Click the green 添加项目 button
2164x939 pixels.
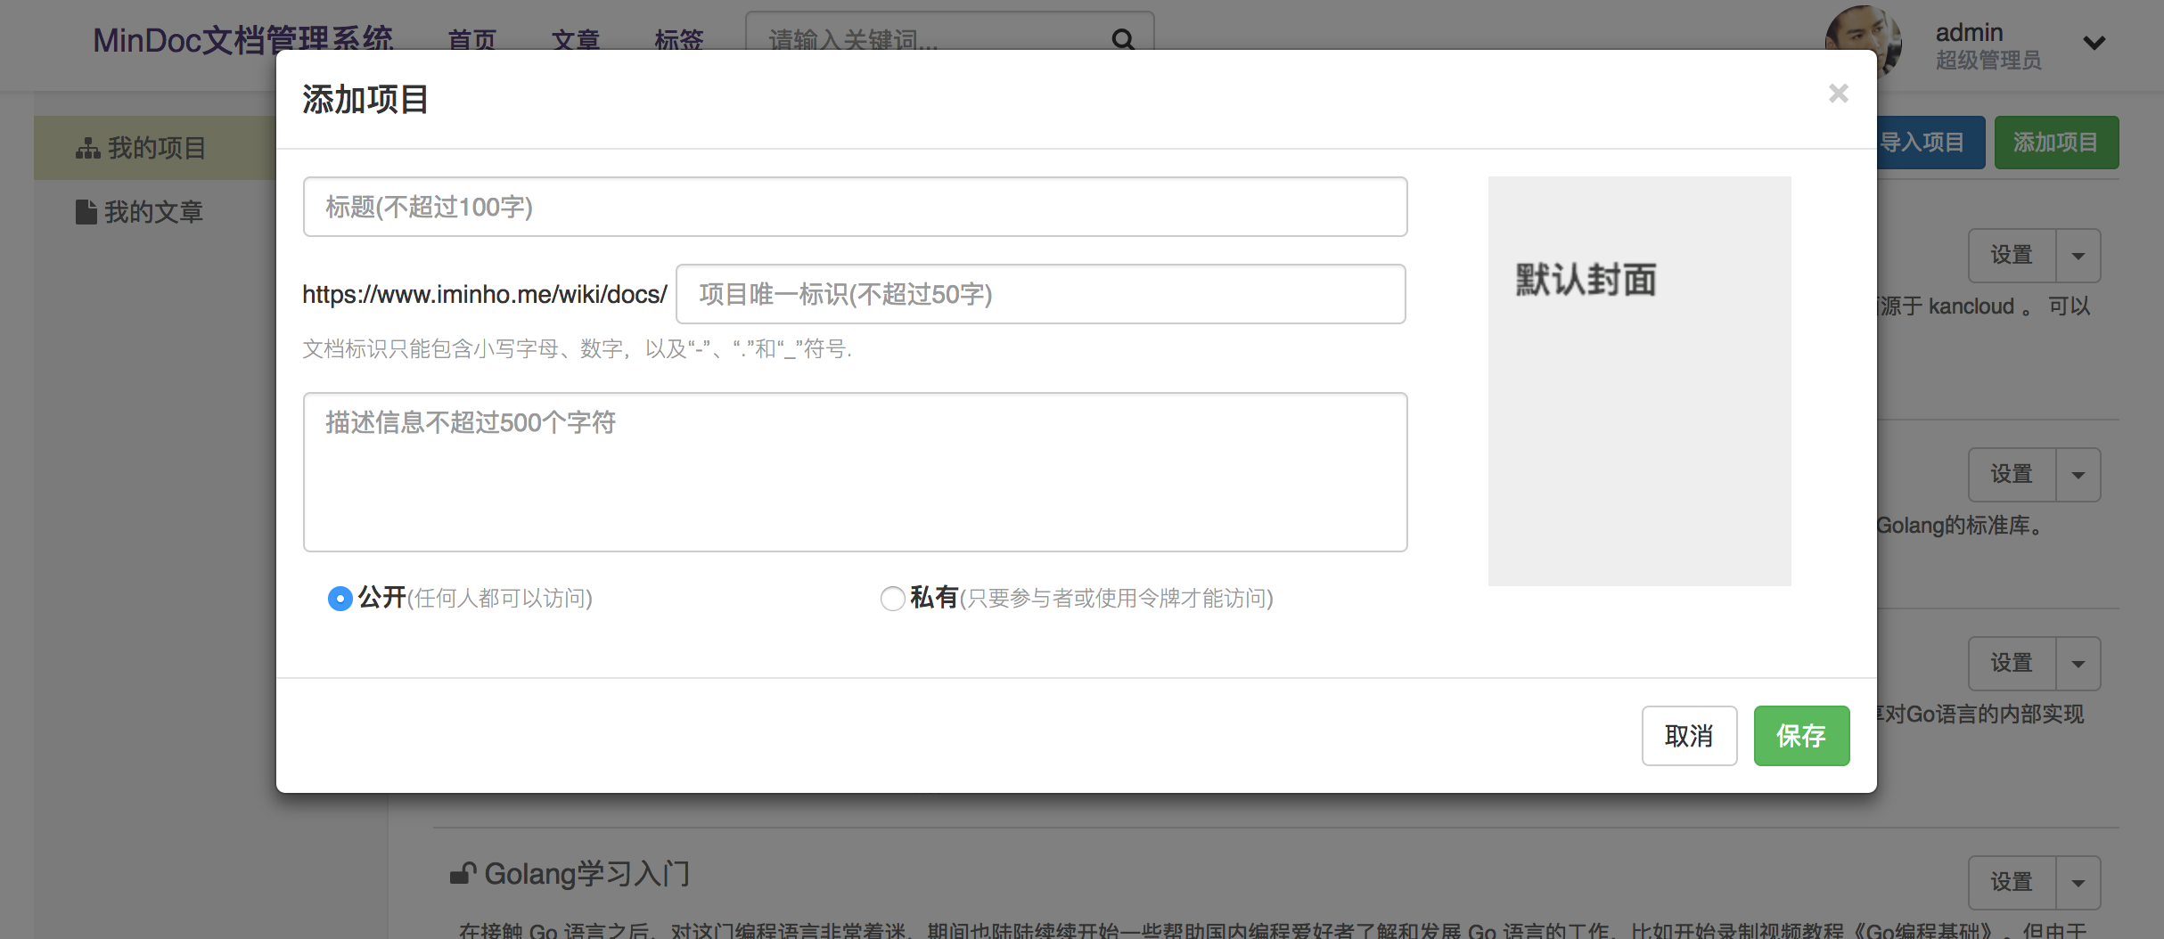pos(2056,143)
